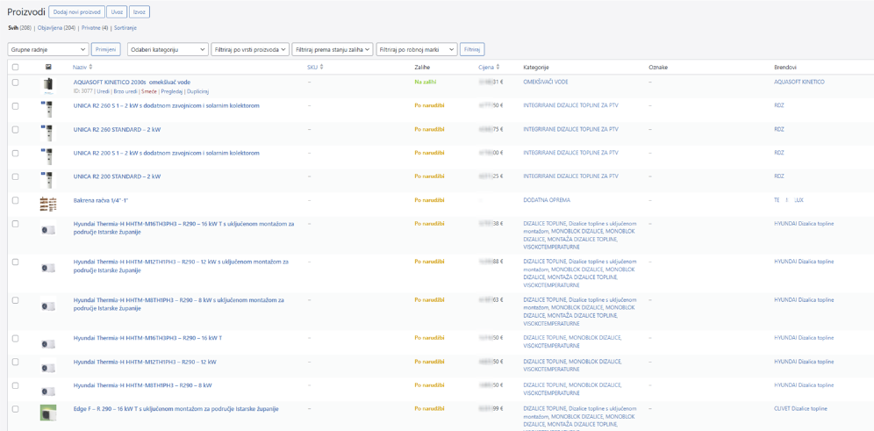Select the UNICA R2 260 S 1 row checkbox
This screenshot has width=874, height=431.
[x=15, y=105]
